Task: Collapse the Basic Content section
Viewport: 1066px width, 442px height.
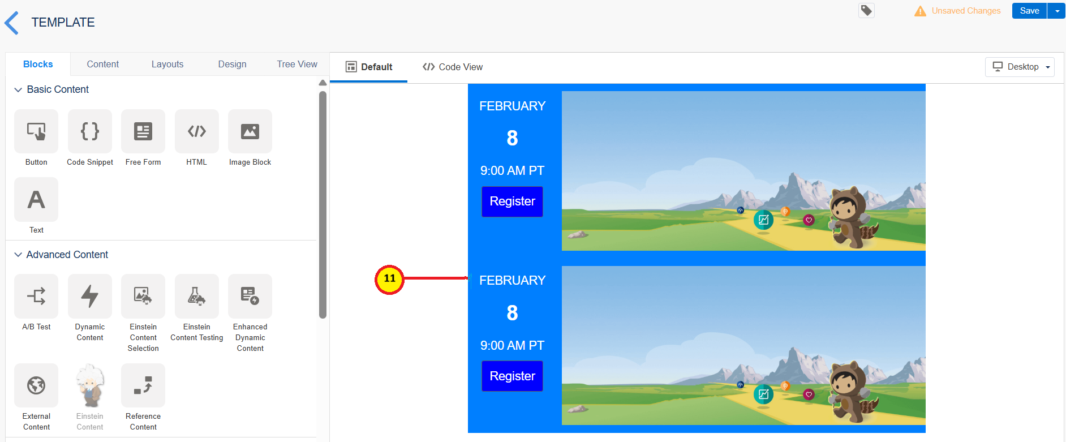Action: (x=18, y=89)
